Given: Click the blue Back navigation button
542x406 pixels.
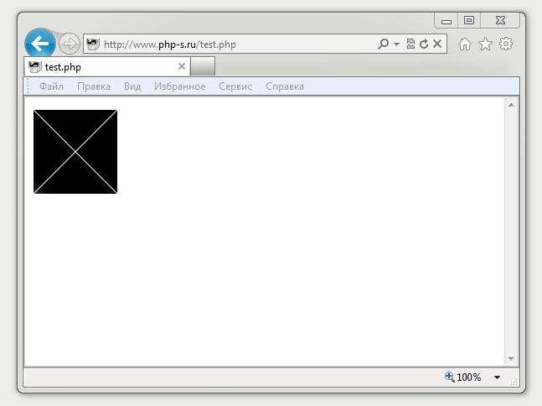Looking at the screenshot, I should (39, 44).
